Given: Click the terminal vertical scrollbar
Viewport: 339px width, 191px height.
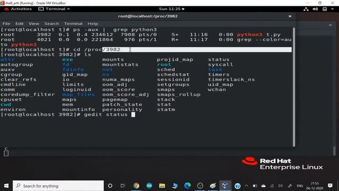Looking at the screenshot, I should 294,87.
